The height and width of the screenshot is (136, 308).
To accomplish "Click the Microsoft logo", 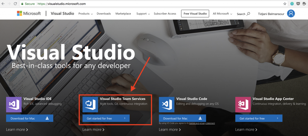I will (29, 13).
